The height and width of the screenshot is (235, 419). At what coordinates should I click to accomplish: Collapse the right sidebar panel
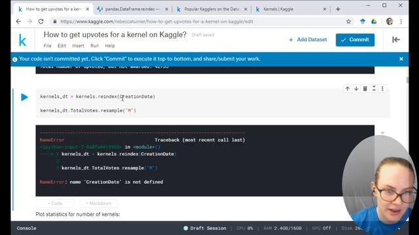(x=396, y=40)
